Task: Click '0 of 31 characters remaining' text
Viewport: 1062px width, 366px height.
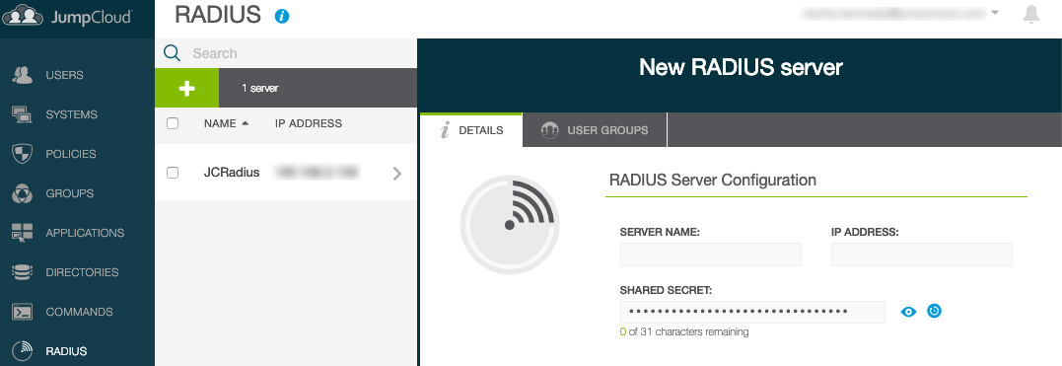Action: [684, 332]
